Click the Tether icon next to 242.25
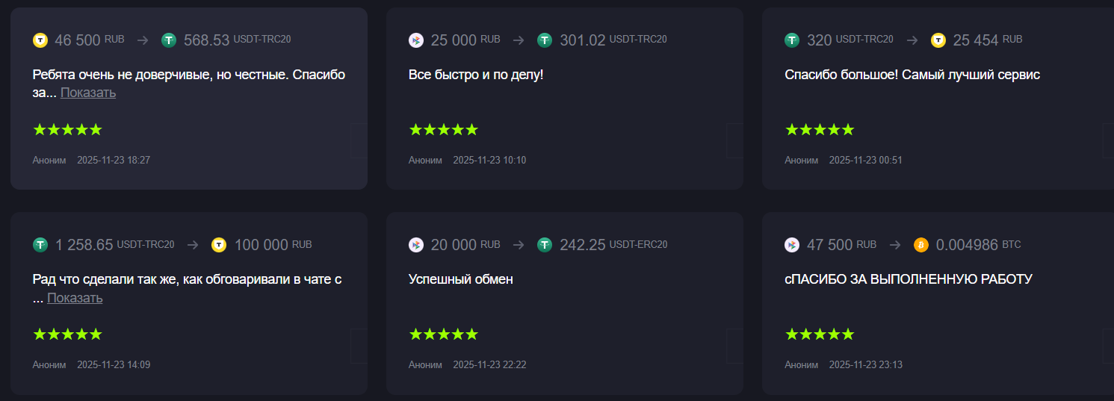Viewport: 1114px width, 401px height. 545,245
